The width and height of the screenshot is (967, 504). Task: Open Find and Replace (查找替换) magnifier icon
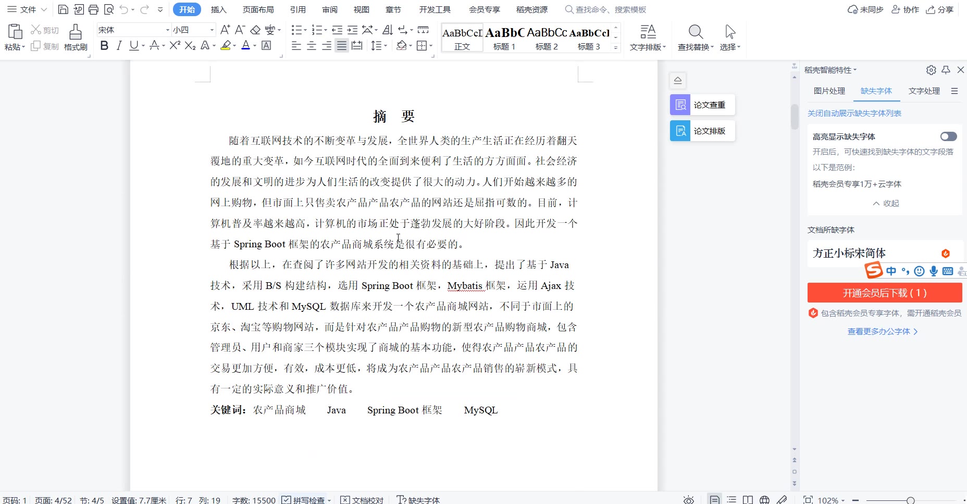pos(696,32)
